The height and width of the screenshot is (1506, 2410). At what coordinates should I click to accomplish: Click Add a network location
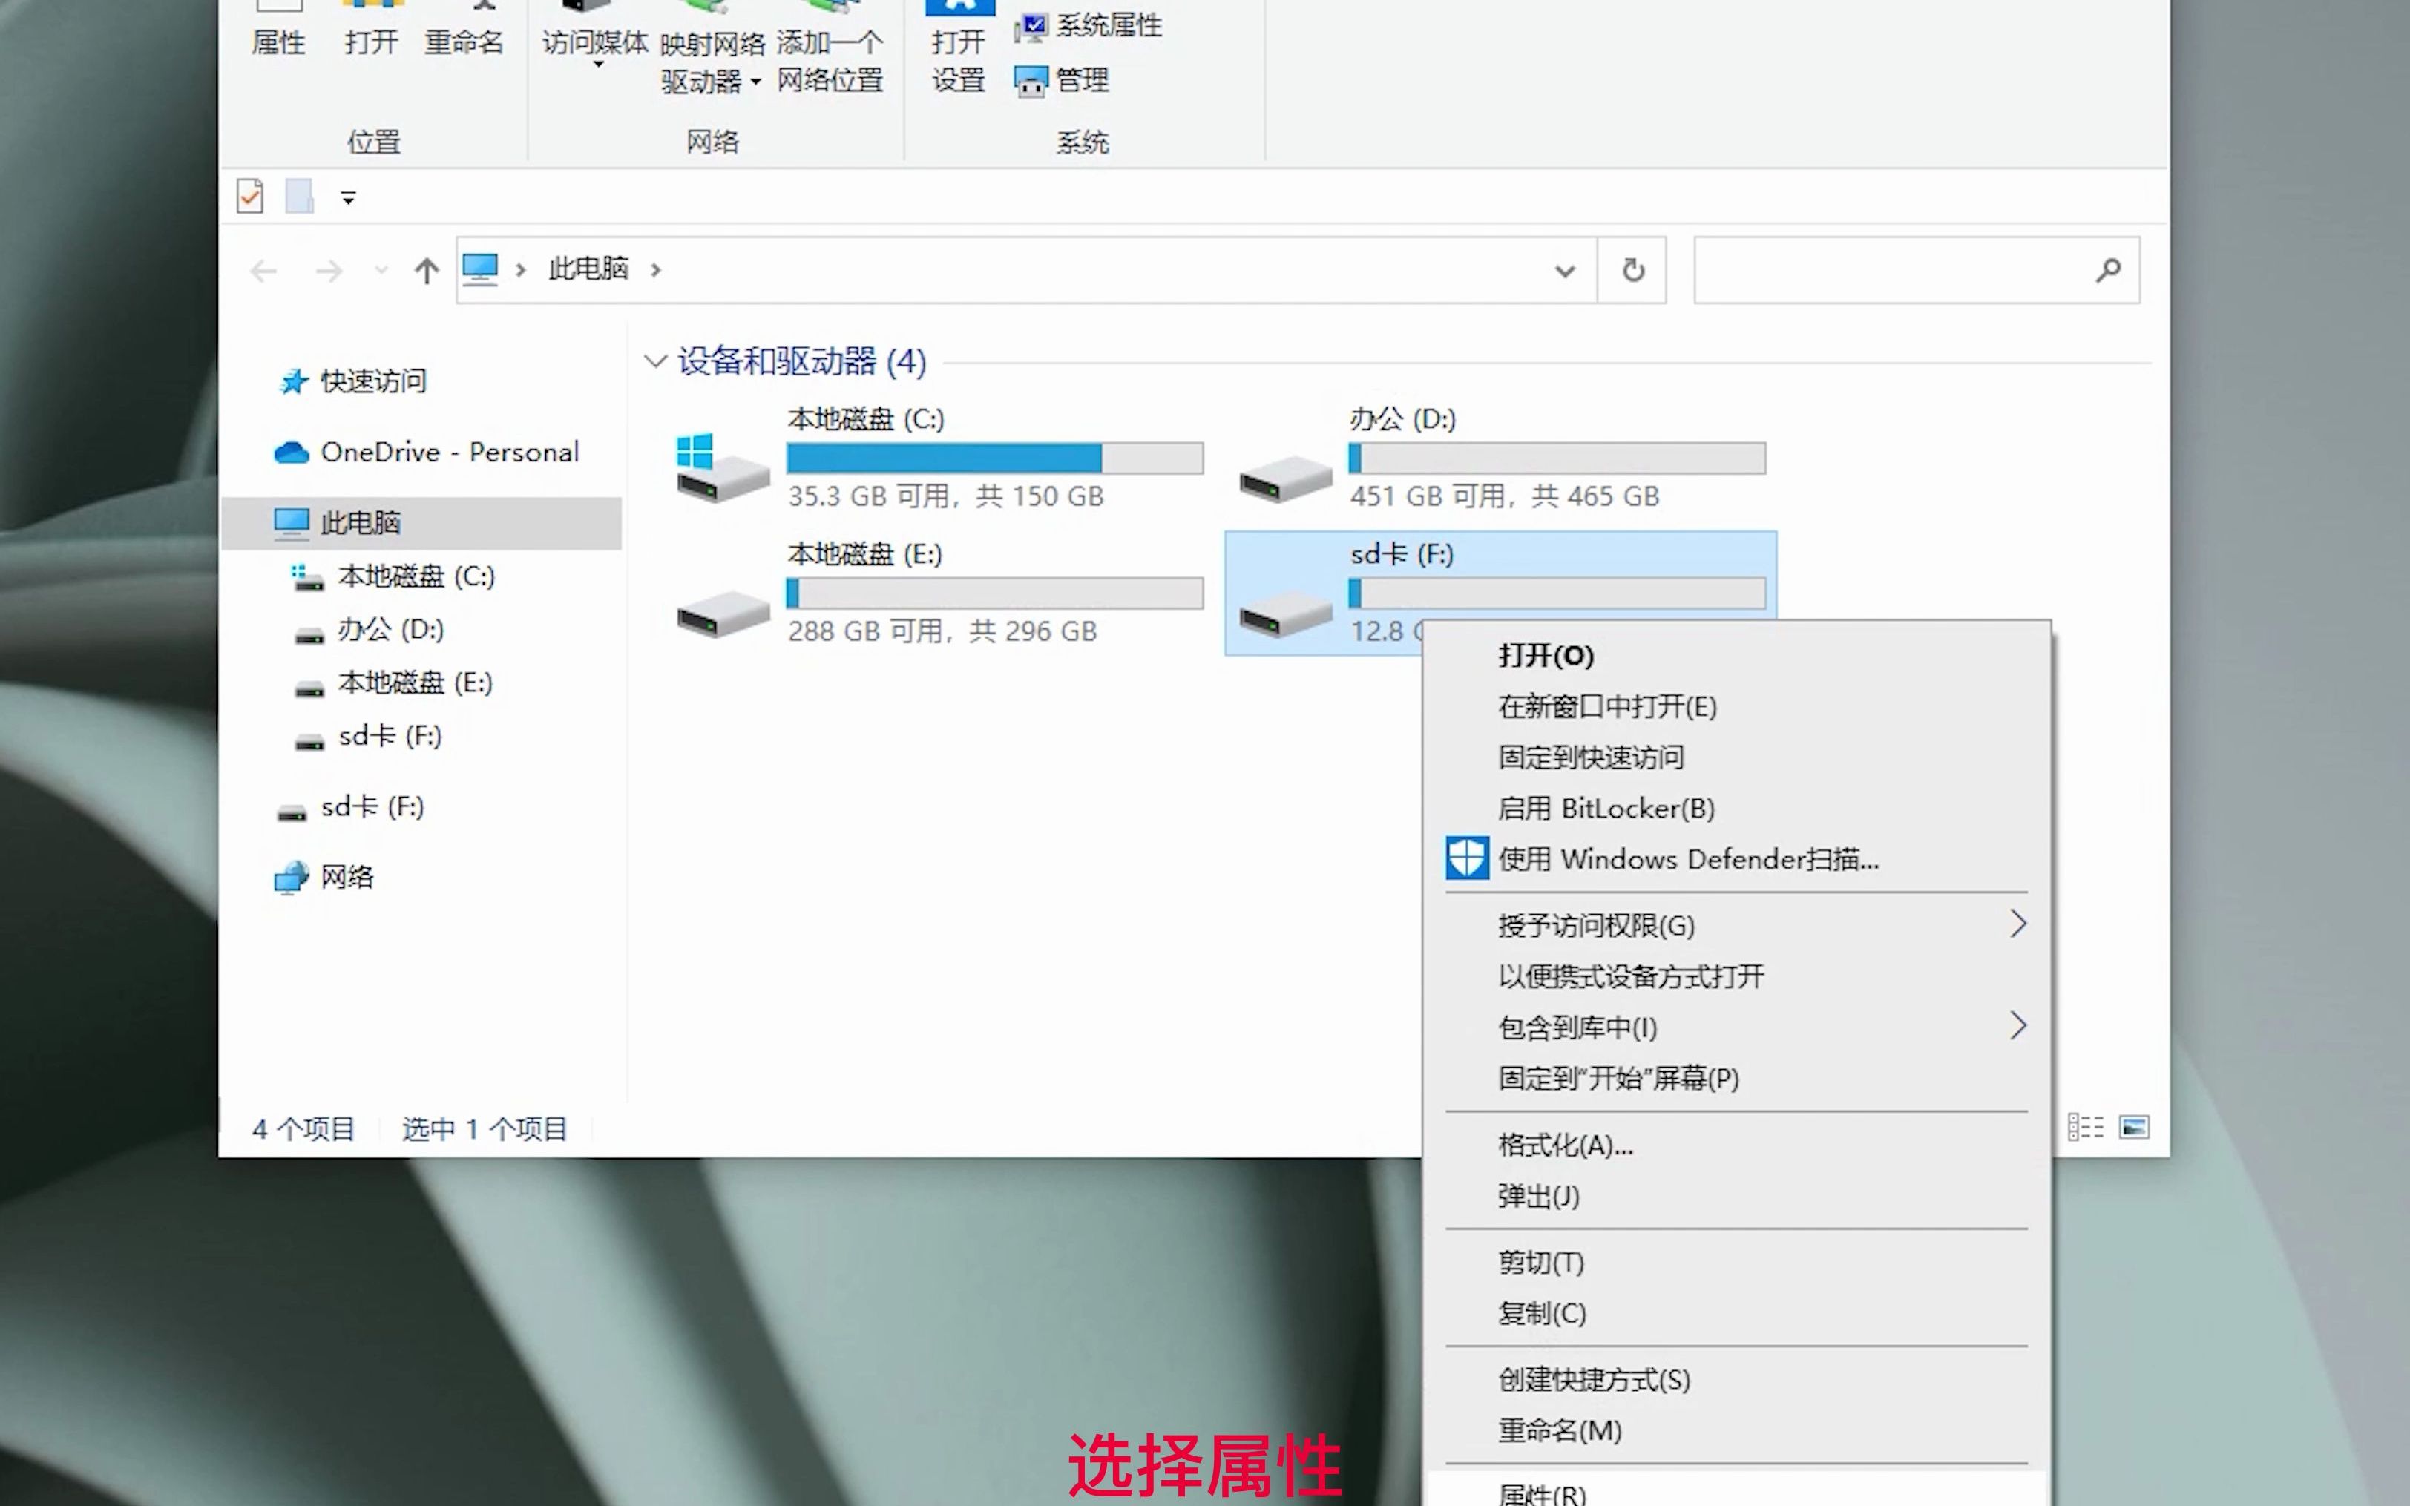click(830, 47)
